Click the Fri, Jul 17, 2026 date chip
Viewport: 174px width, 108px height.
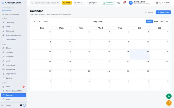(163, 3)
